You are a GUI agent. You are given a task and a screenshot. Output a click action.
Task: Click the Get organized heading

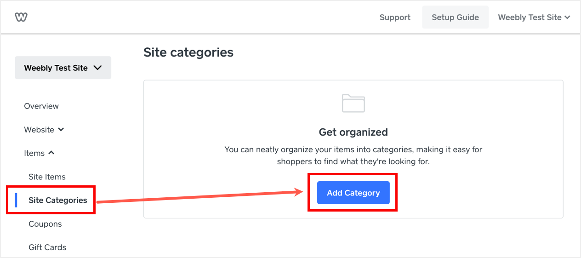point(353,132)
